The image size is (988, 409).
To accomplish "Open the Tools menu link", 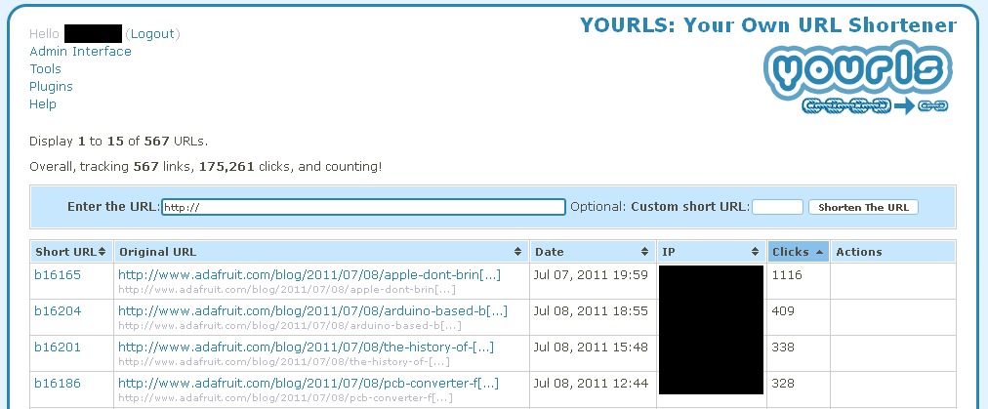I will 45,69.
